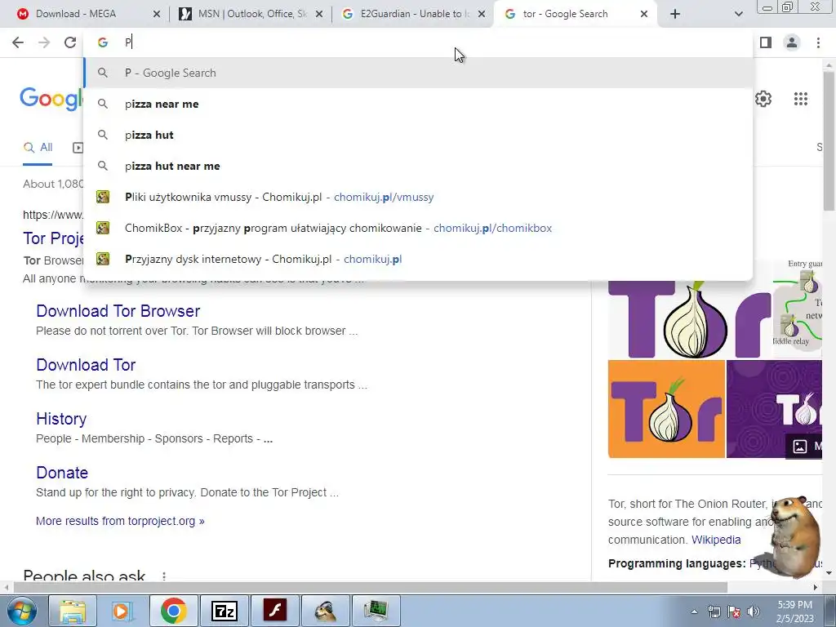Open the monitor app in taskbar
The image size is (836, 627).
pyautogui.click(x=376, y=611)
